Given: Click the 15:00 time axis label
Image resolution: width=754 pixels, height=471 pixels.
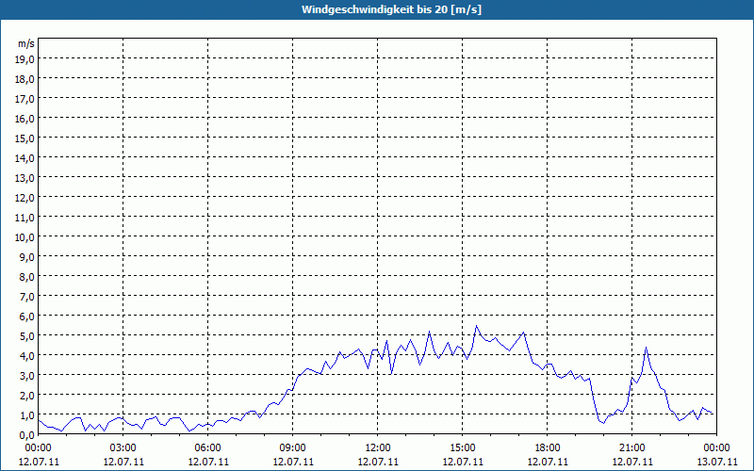Looking at the screenshot, I should pos(462,448).
